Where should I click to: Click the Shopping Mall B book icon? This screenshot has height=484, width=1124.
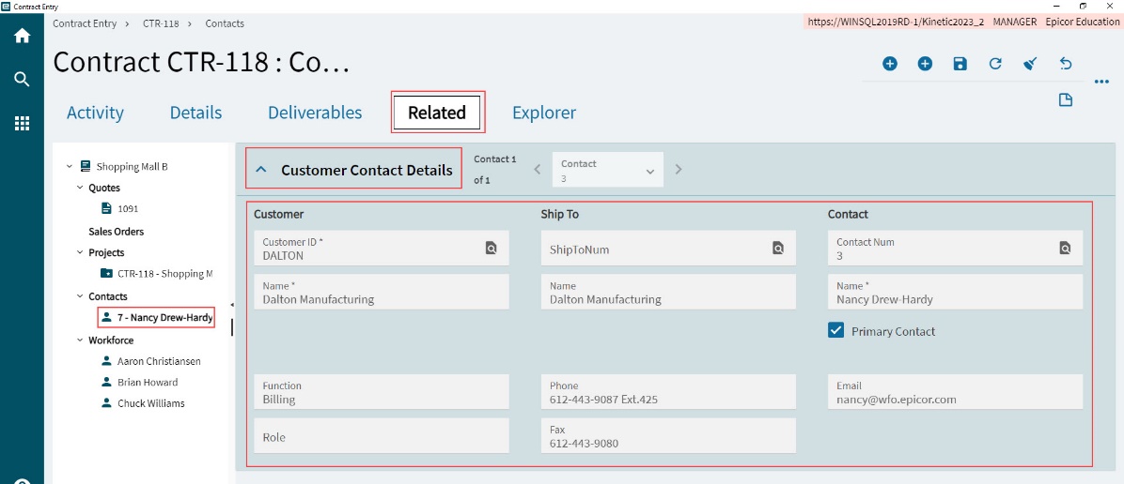(86, 166)
